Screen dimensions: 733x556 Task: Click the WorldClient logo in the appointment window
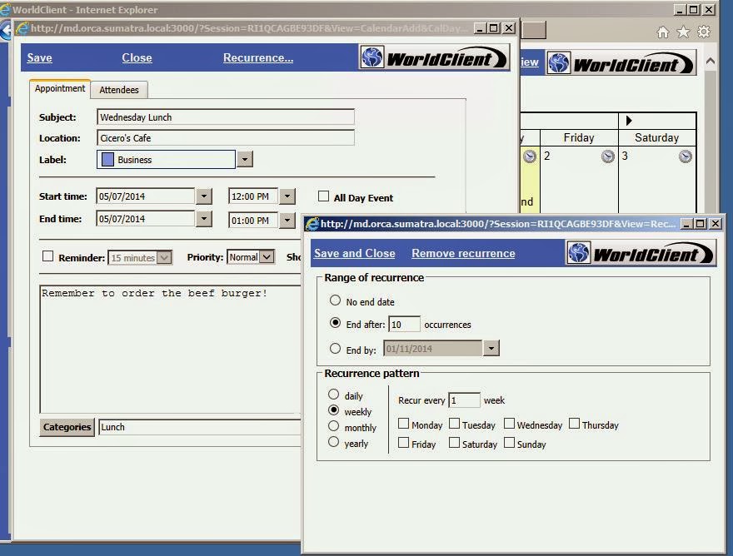[434, 57]
